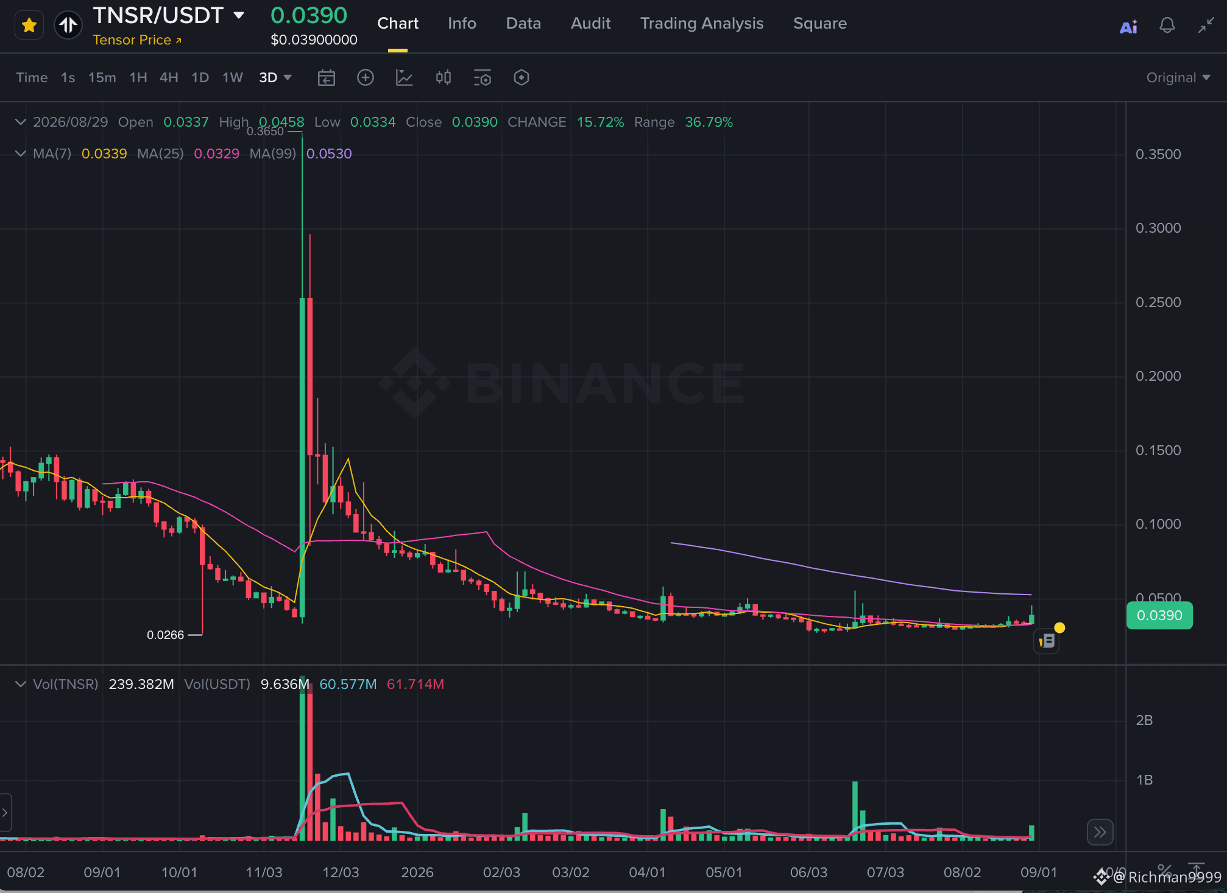Click the Vol(USDT) value 9.636M

tap(285, 684)
